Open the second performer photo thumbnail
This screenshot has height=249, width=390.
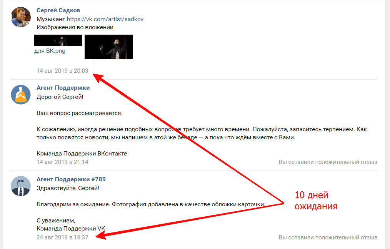point(109,47)
